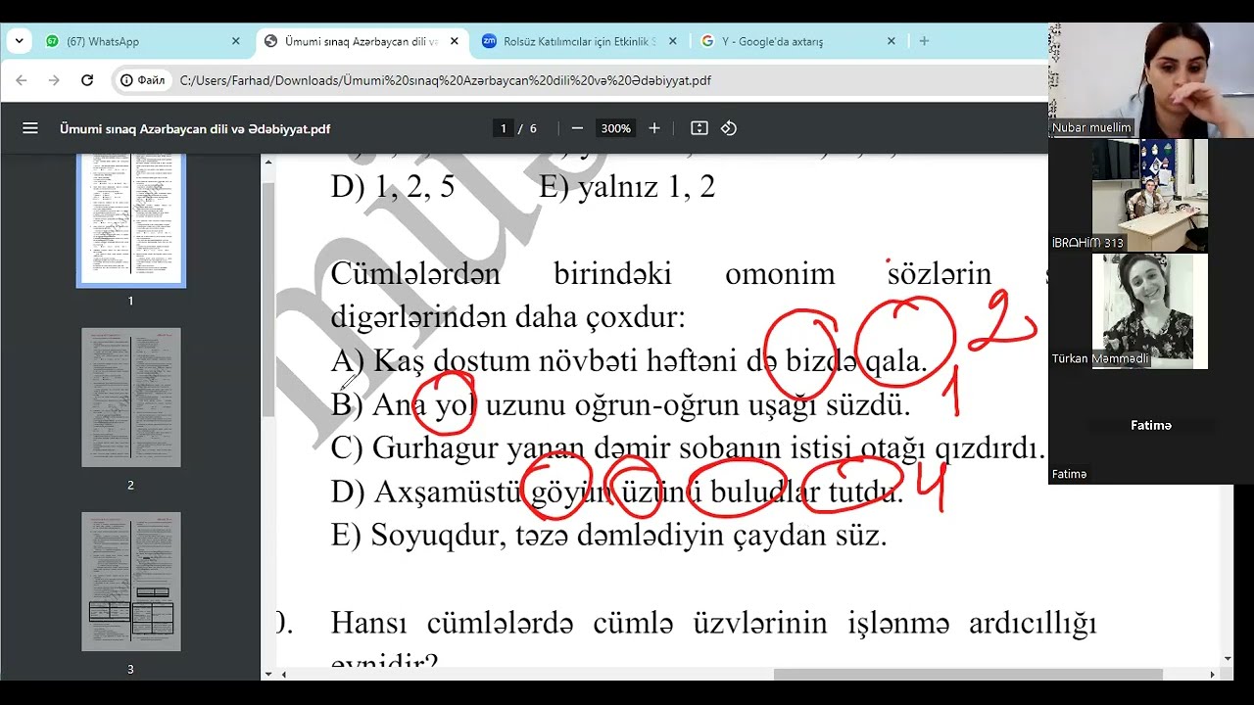Go back in browser history
The image size is (1254, 705).
tap(22, 80)
